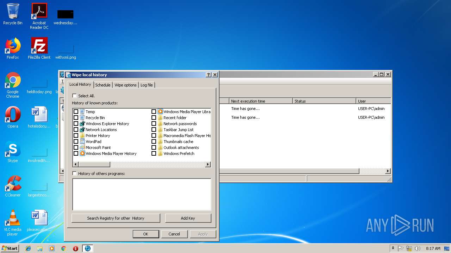This screenshot has width=451, height=253.
Task: Check Windows Media Player History checkbox
Action: click(x=76, y=154)
